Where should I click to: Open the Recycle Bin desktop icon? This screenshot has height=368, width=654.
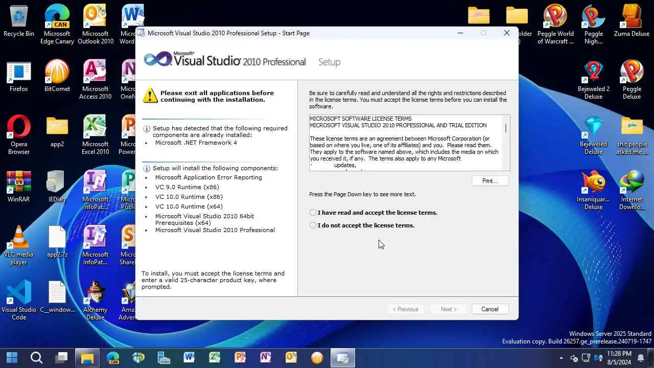[x=19, y=21]
